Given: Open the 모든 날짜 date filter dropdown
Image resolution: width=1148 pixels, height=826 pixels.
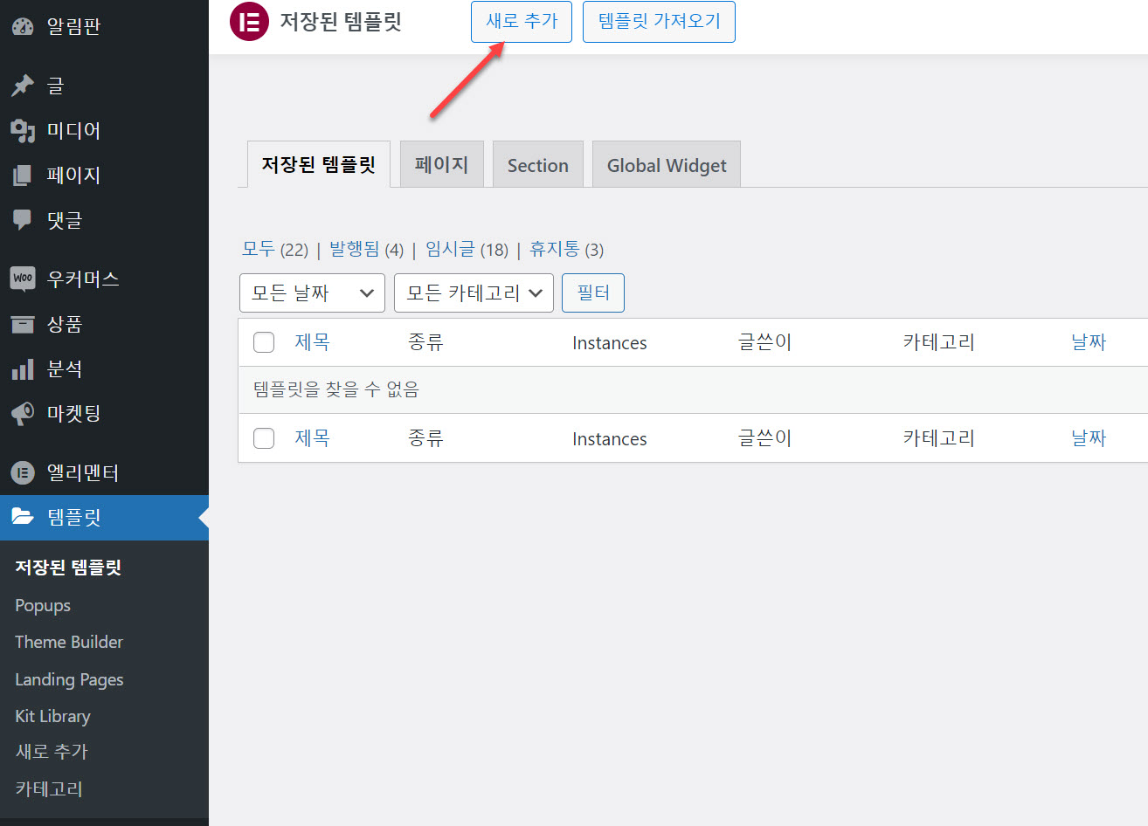Looking at the screenshot, I should (x=312, y=293).
